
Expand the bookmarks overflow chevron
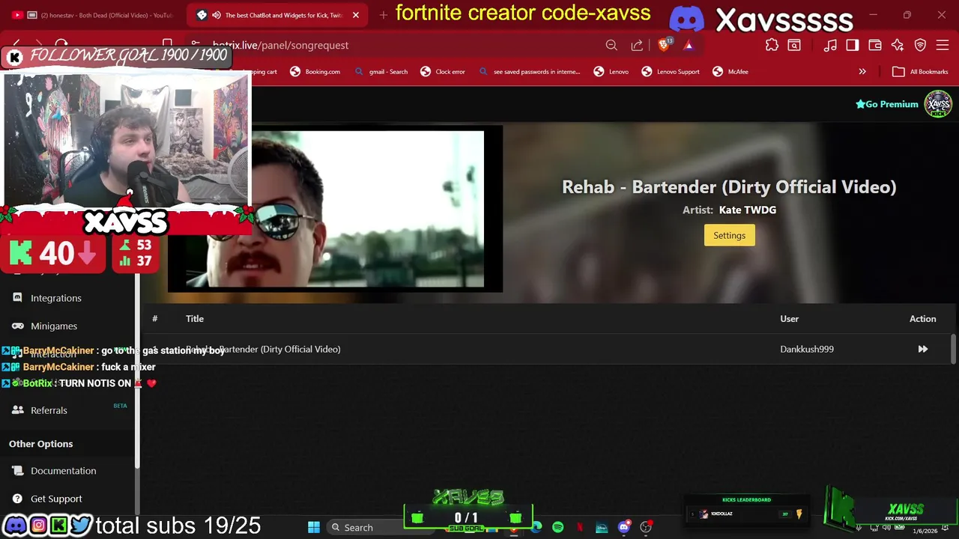pyautogui.click(x=862, y=72)
